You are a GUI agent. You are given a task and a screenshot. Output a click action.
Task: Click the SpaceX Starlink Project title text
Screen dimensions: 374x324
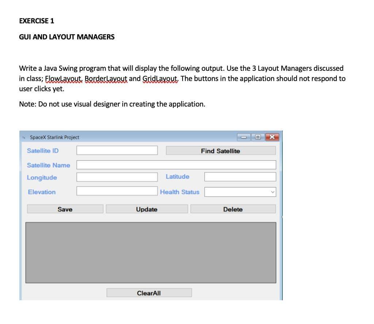(54, 137)
